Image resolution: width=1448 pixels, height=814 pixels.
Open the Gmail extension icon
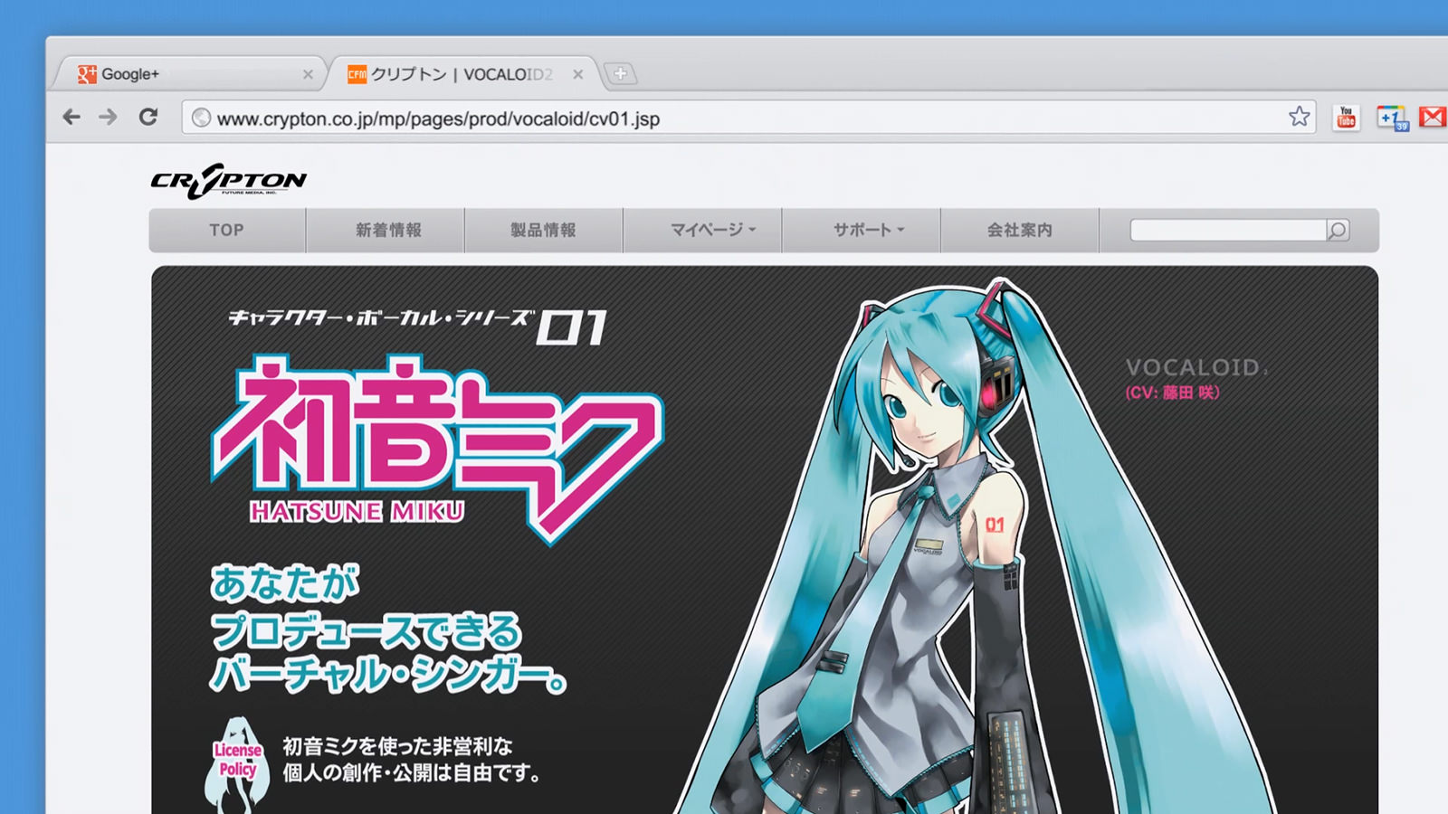[1432, 118]
